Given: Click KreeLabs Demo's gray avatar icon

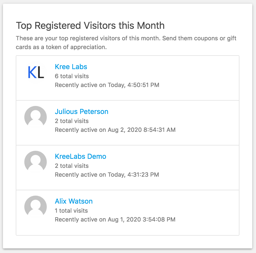Looking at the screenshot, I should click(36, 162).
